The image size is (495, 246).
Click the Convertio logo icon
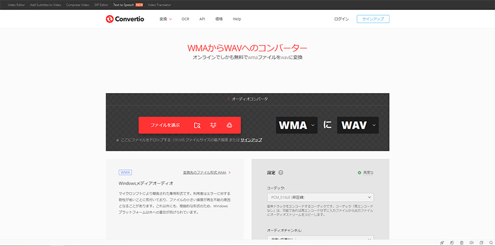pos(109,19)
